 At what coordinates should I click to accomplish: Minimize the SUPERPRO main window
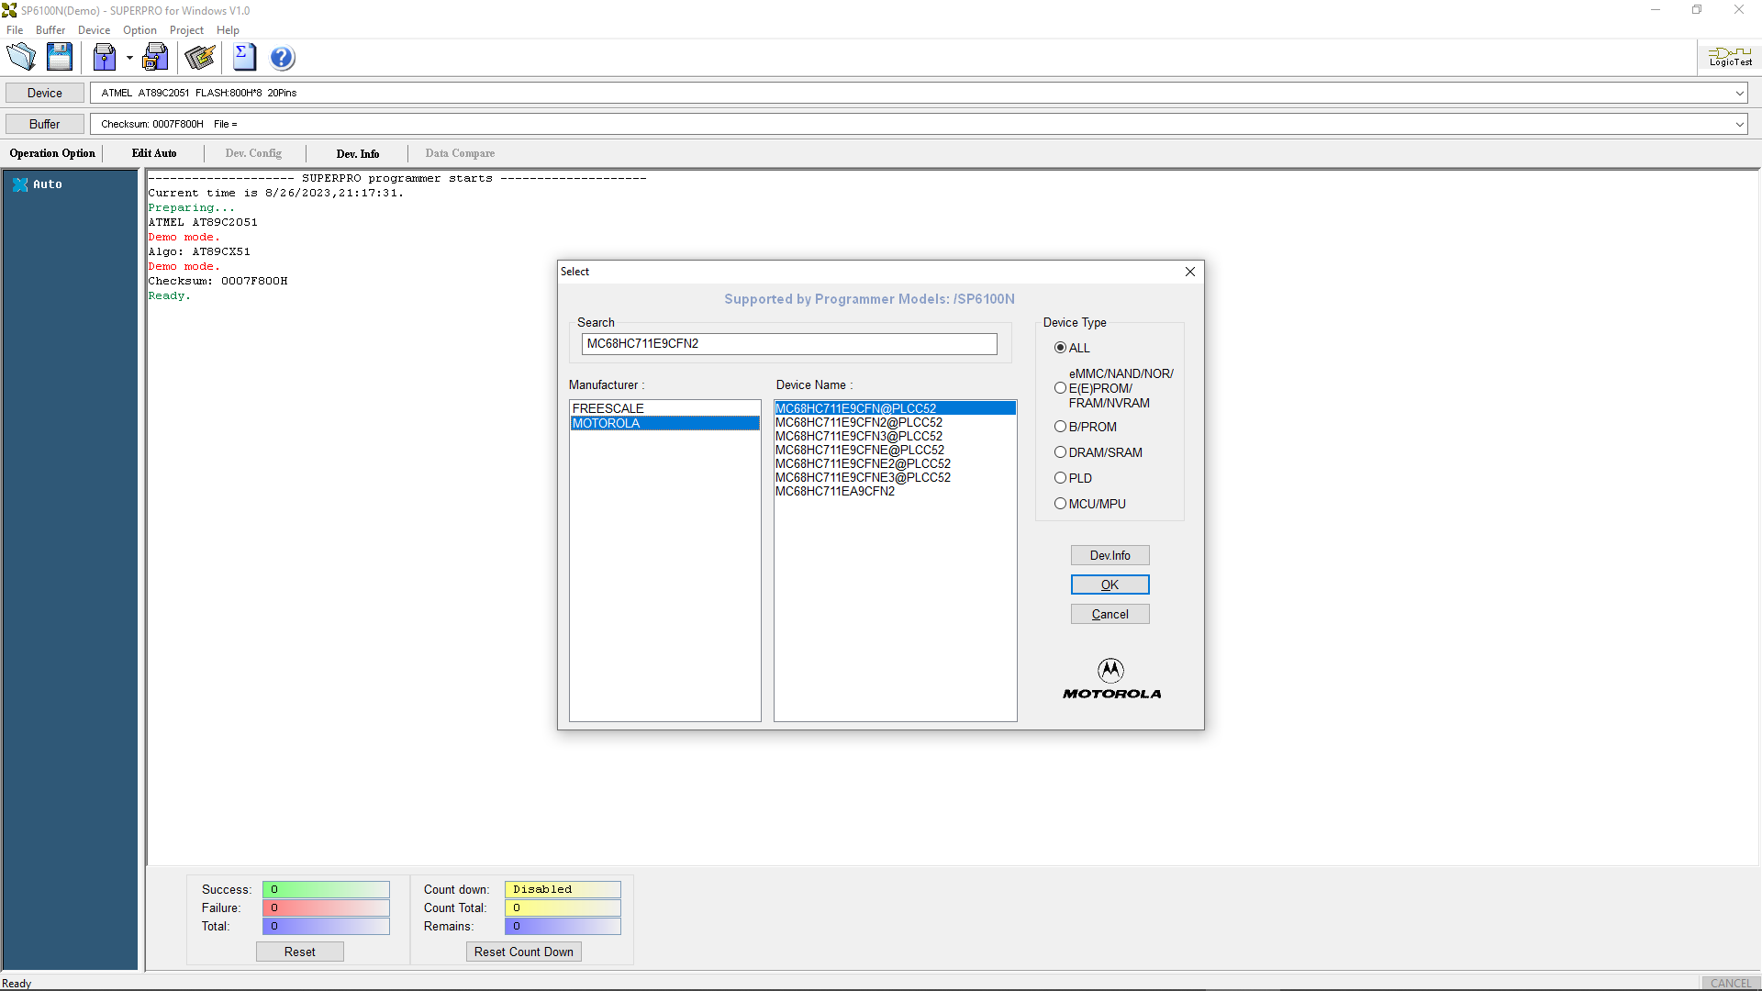1656,10
